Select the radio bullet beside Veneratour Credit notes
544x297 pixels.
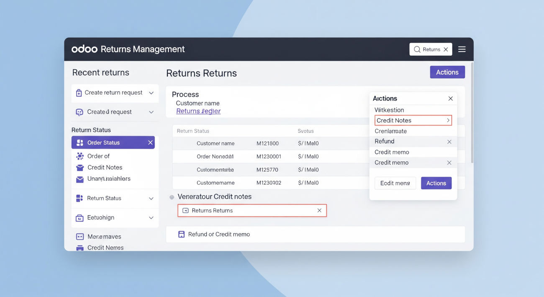172,196
